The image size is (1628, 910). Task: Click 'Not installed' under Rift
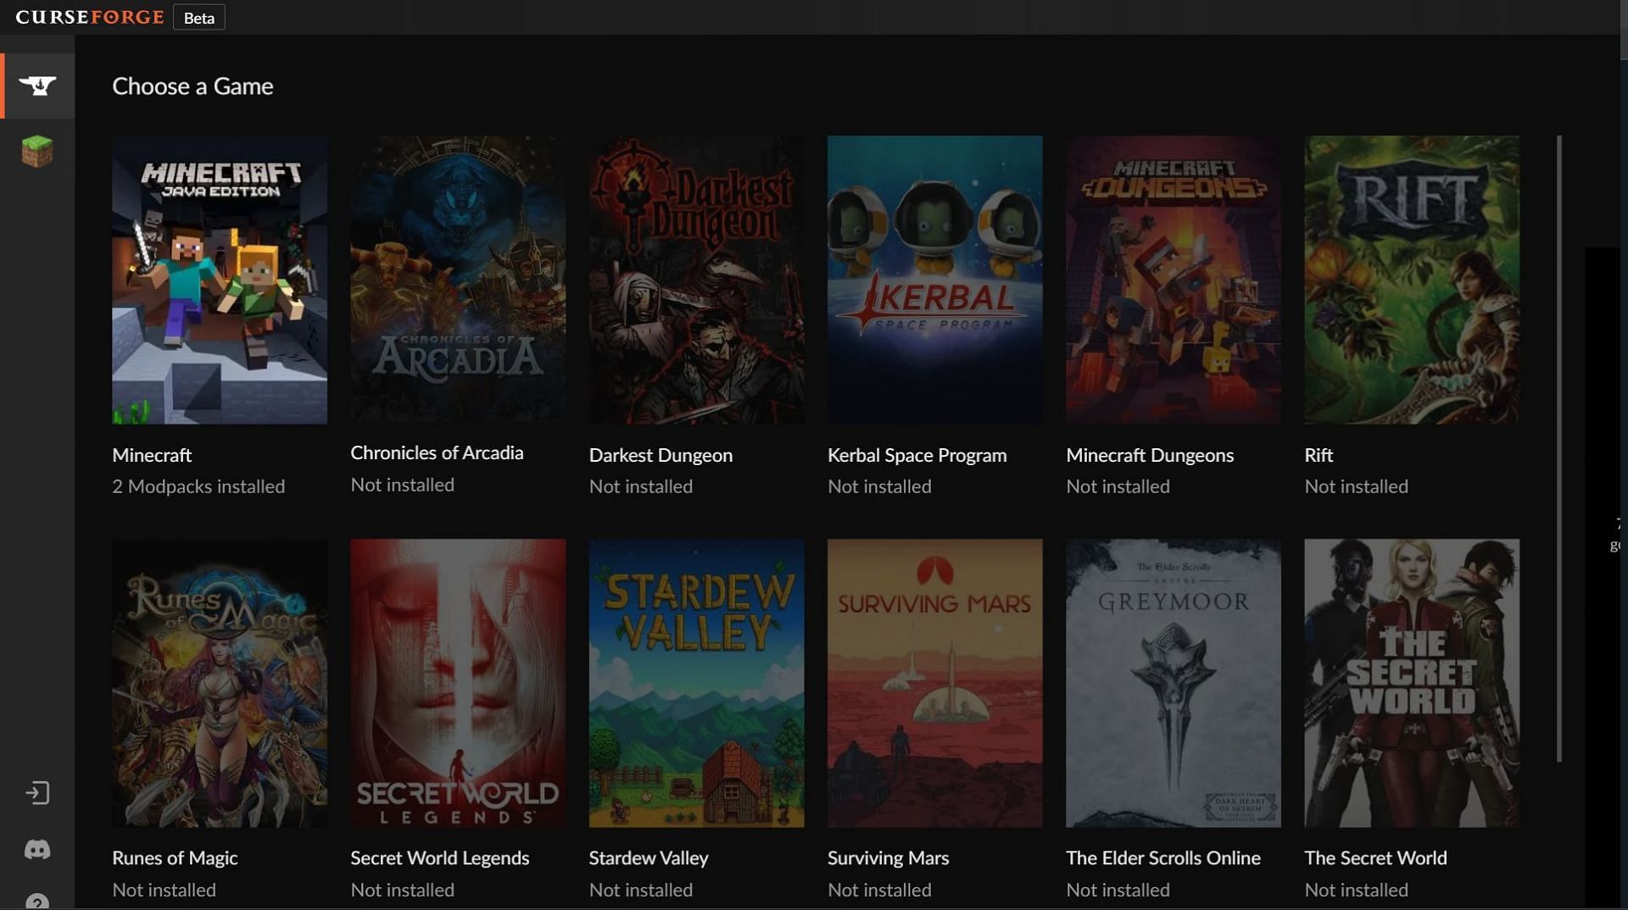1356,486
